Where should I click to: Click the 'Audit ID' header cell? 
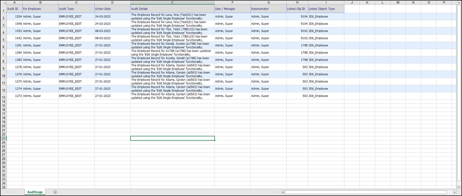14,9
